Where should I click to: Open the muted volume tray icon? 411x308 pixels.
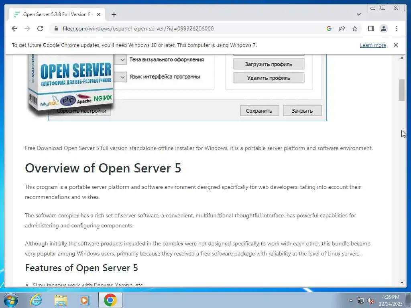point(370,301)
